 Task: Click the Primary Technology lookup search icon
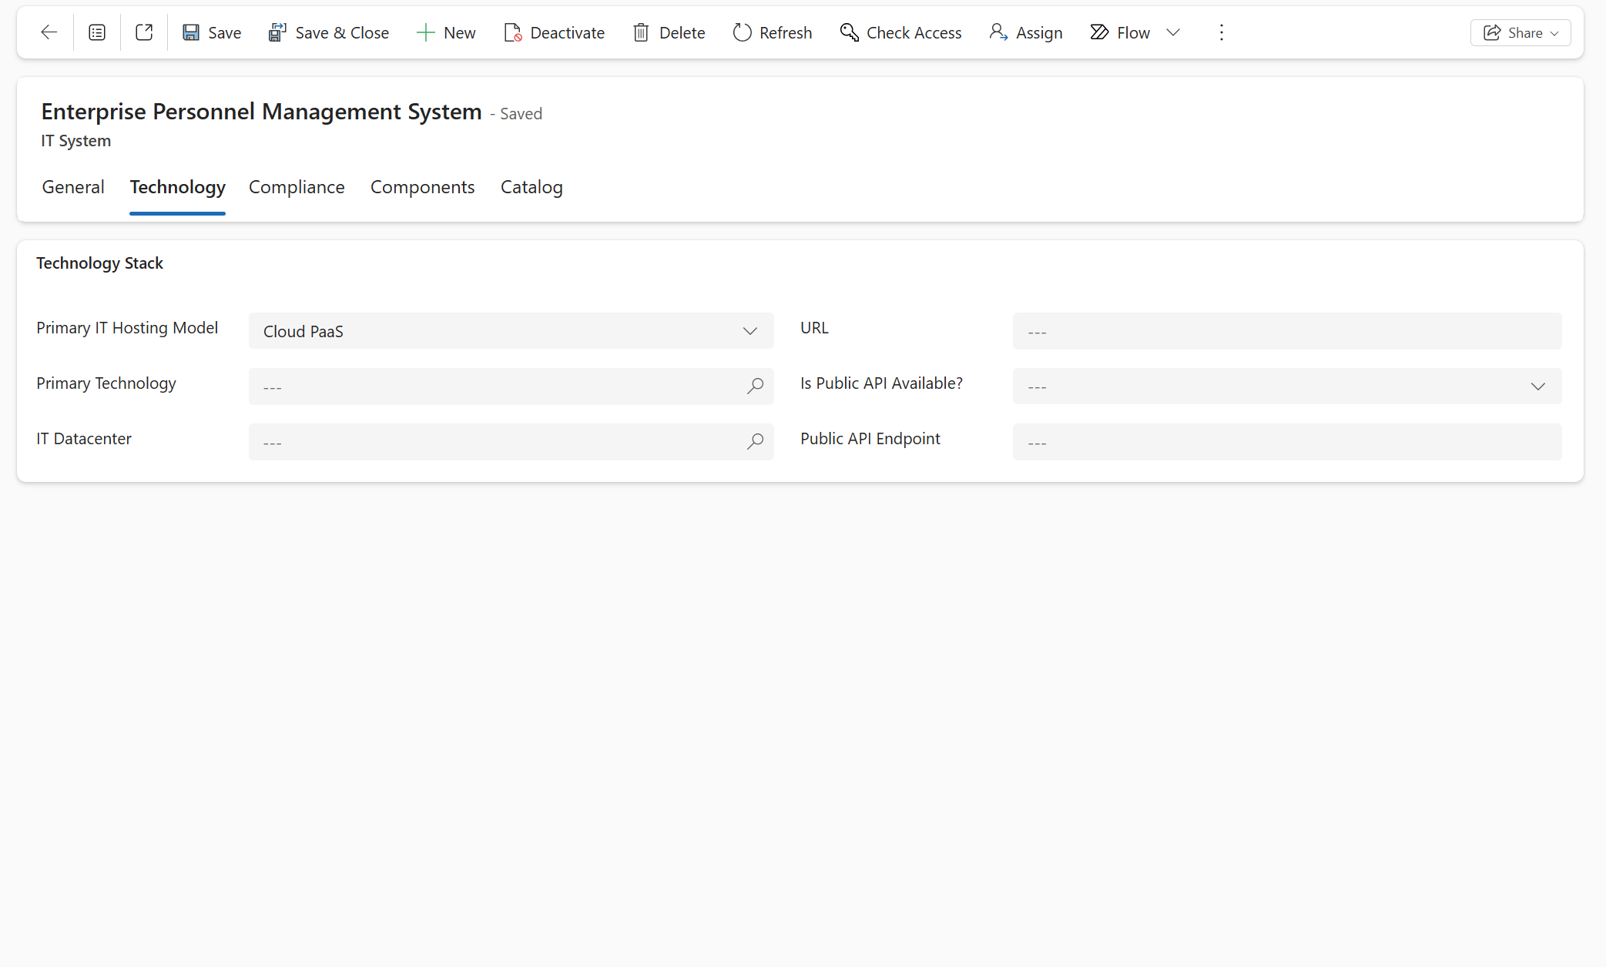(755, 386)
